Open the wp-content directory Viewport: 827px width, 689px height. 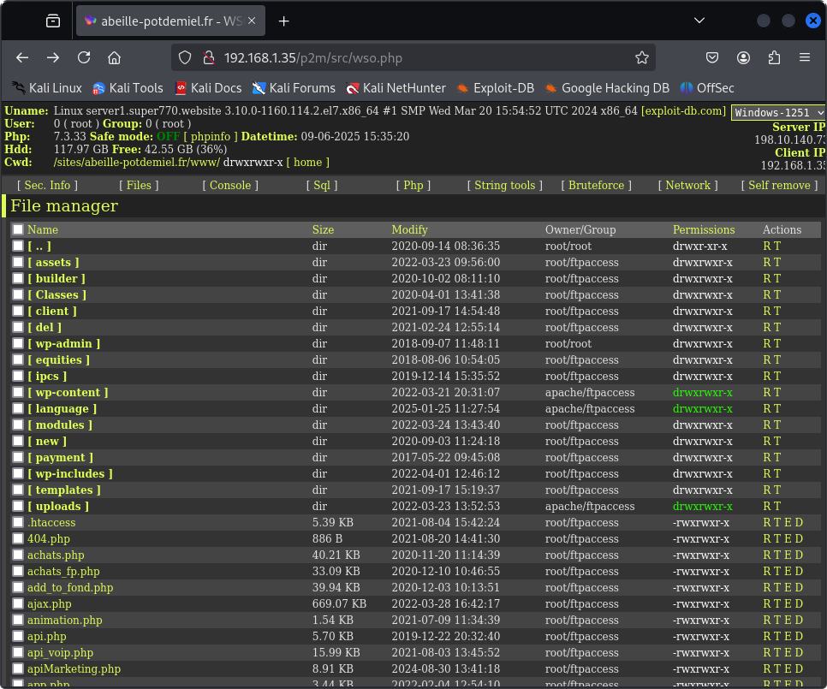(x=68, y=392)
